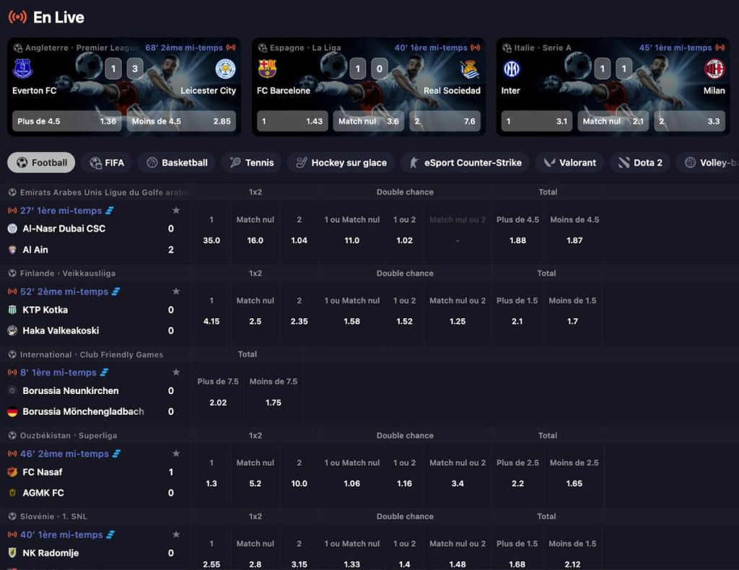Open stats icon beside 8' 1ère mi-temps
Image resolution: width=739 pixels, height=570 pixels.
(x=104, y=372)
